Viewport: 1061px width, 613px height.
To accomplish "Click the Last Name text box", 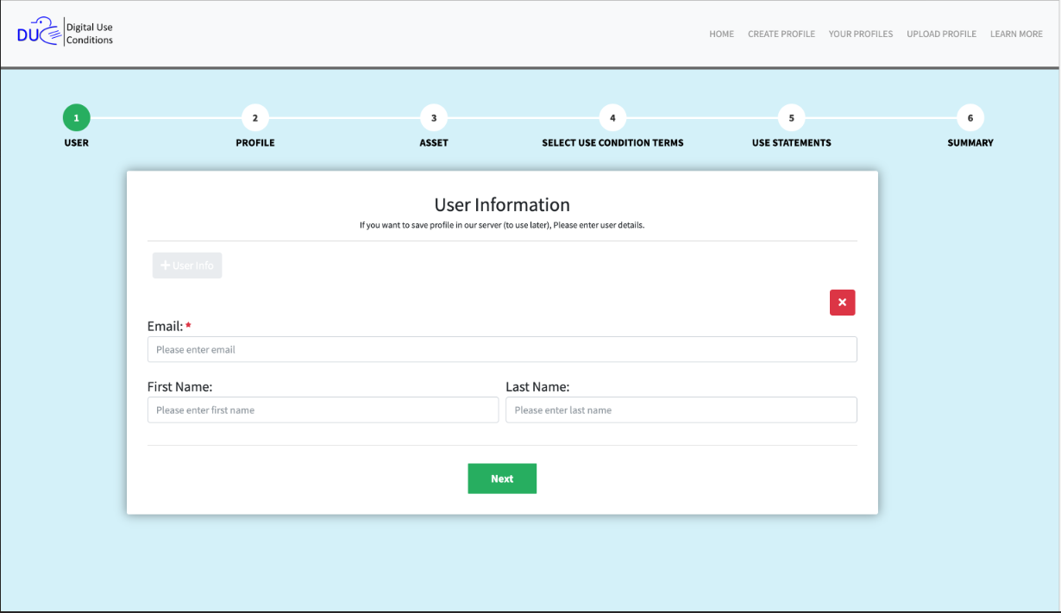I will (681, 410).
